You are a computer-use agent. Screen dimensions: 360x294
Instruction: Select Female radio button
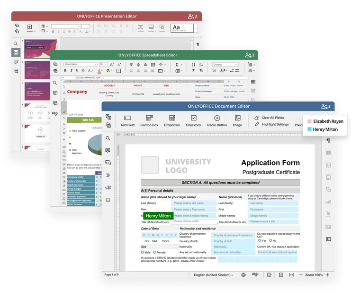[154, 252]
